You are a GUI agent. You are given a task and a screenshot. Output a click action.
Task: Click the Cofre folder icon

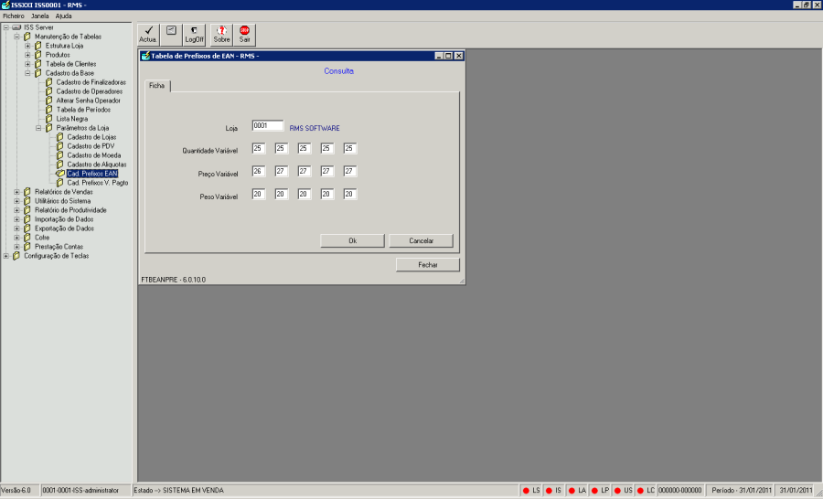point(27,238)
